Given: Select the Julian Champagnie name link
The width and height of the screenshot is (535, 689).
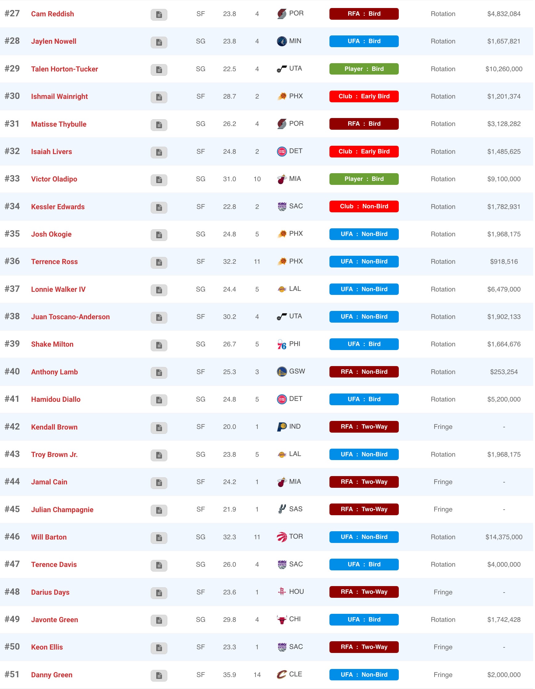Looking at the screenshot, I should (62, 510).
